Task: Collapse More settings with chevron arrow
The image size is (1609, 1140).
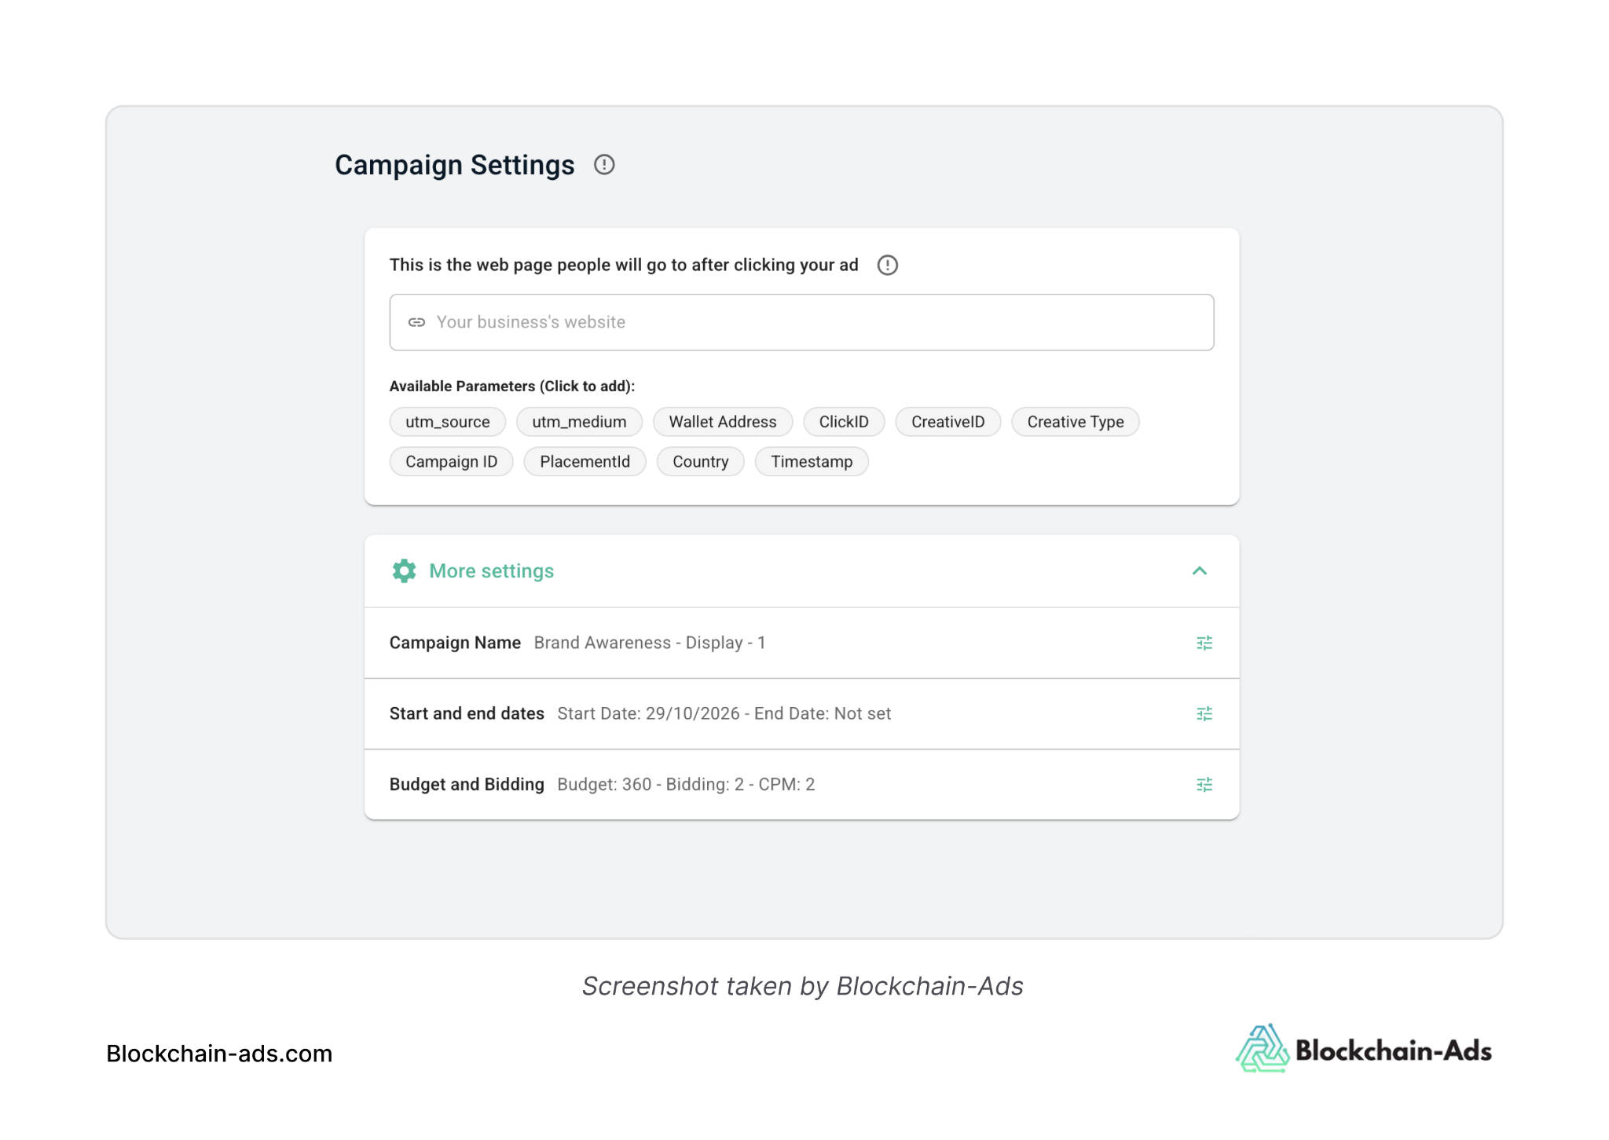Action: point(1199,571)
